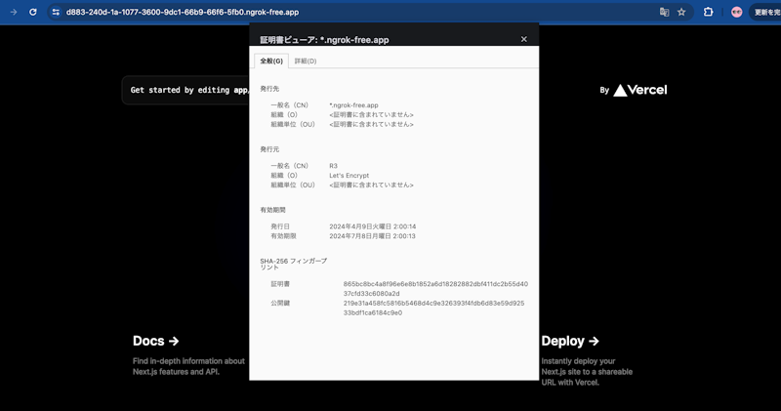Click the issuer common name R3
Image resolution: width=781 pixels, height=411 pixels.
point(333,166)
